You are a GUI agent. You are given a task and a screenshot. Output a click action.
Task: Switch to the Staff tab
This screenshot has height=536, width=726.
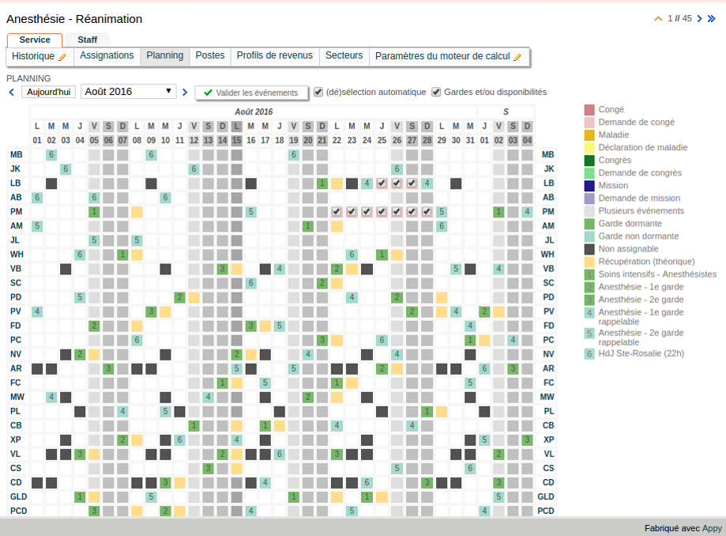88,40
